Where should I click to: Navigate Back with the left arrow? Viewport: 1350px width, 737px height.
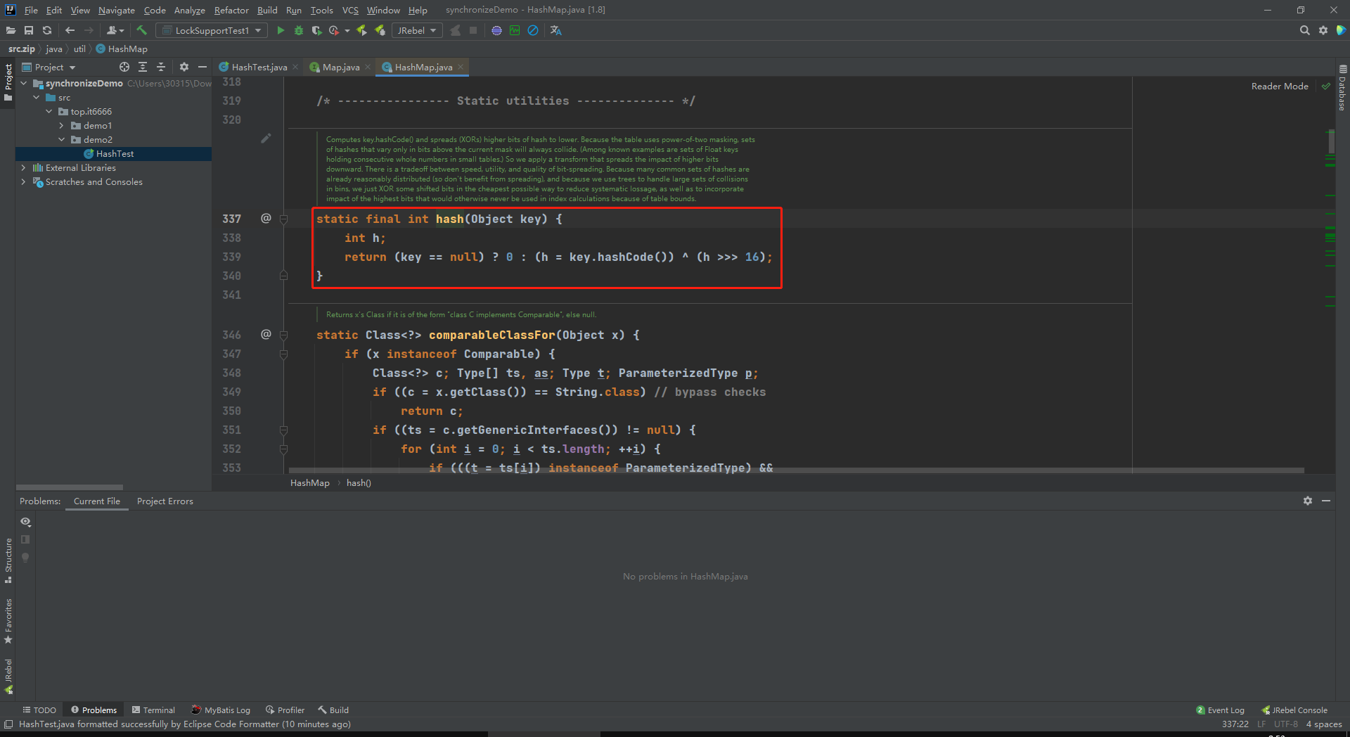[x=70, y=30]
